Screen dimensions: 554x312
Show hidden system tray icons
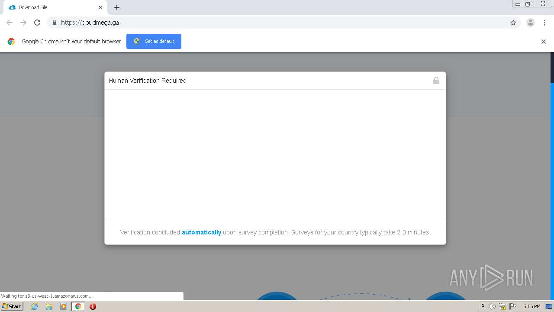[x=483, y=306]
